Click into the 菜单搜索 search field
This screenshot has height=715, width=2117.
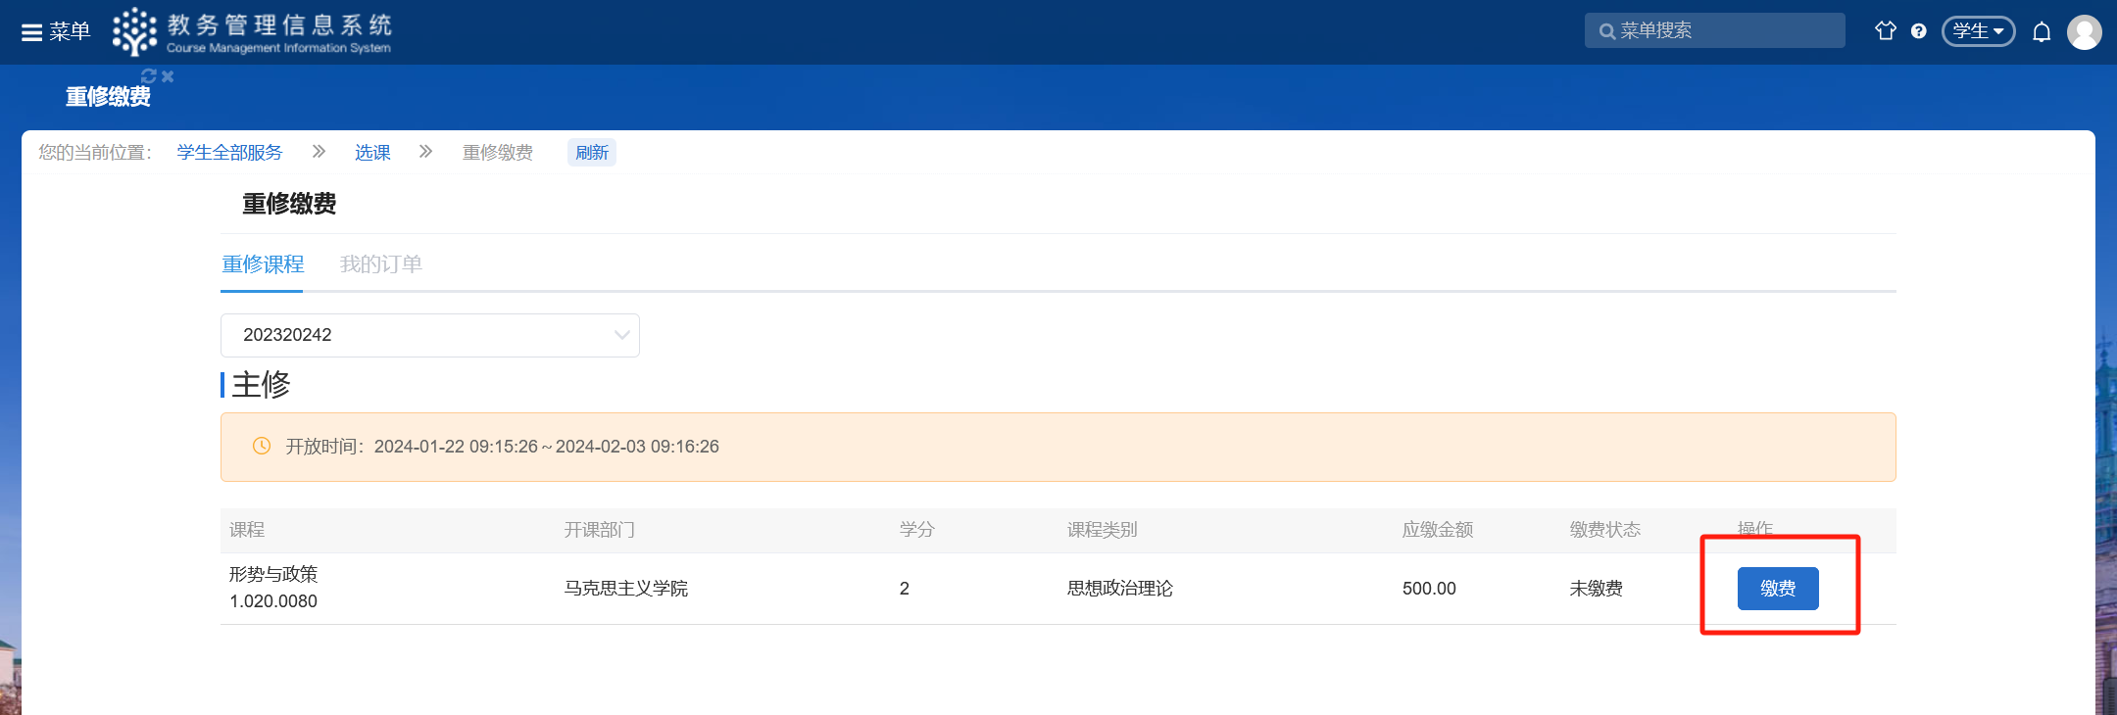coord(1725,31)
